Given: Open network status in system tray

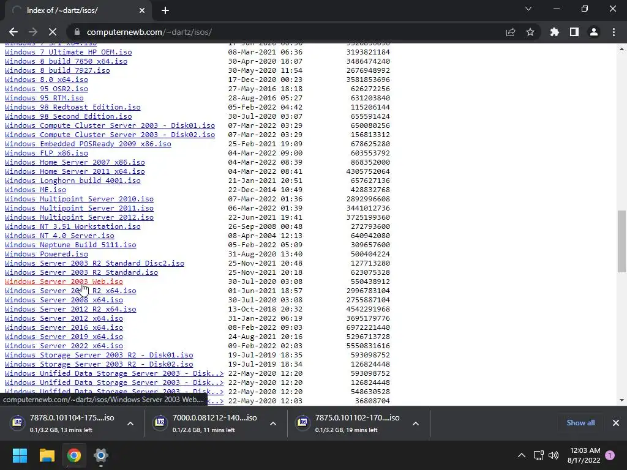Looking at the screenshot, I should [x=538, y=455].
